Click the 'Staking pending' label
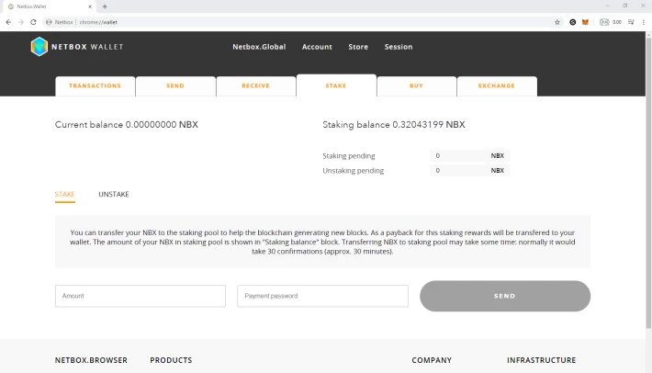This screenshot has width=652, height=373. [349, 156]
